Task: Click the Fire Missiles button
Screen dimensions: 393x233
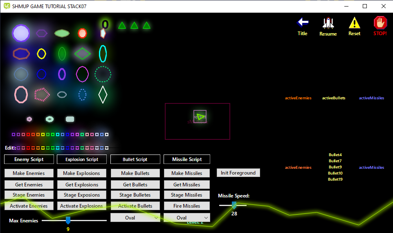Action: point(186,206)
